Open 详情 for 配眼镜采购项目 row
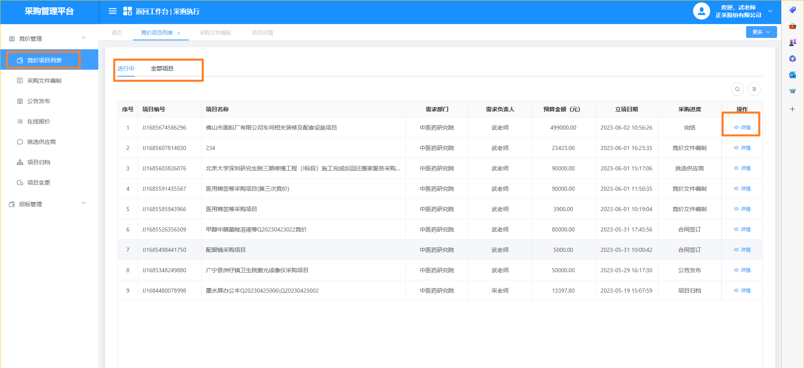Viewport: 804px width, 368px height. 742,250
